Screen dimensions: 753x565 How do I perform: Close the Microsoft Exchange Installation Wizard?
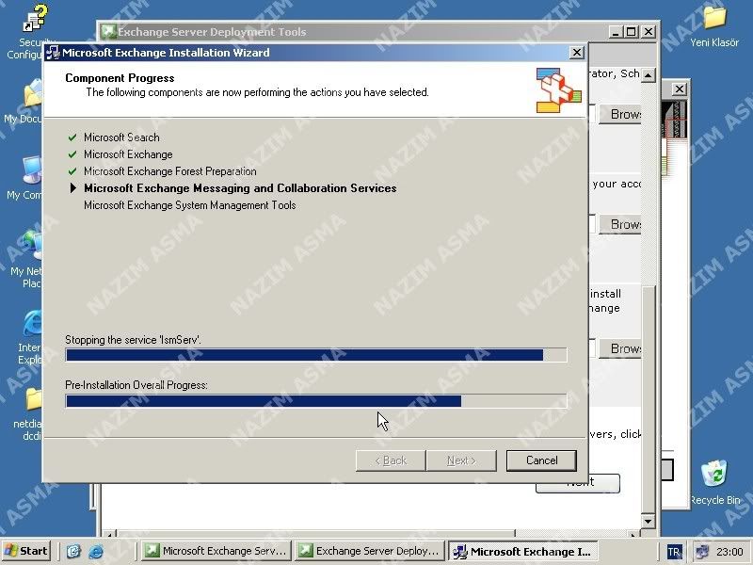[576, 53]
